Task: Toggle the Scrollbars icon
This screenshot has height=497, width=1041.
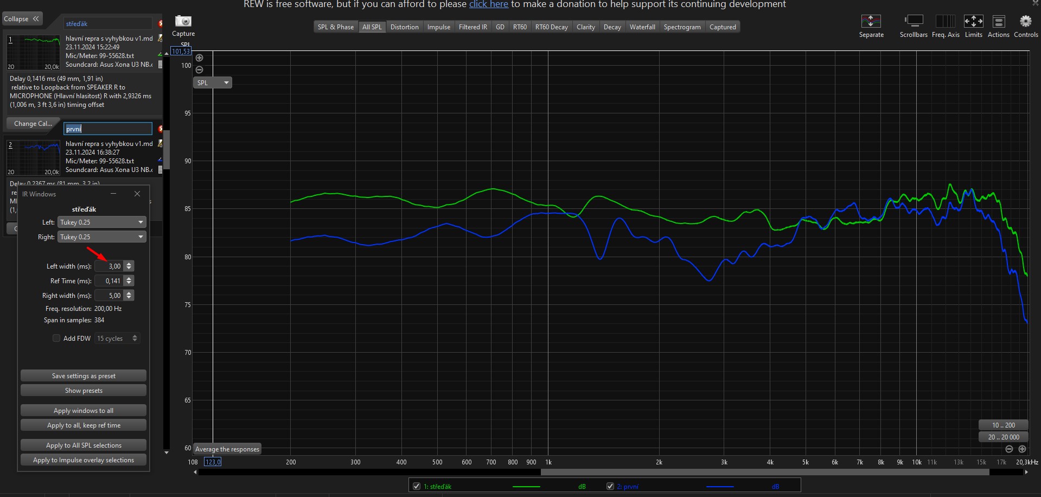Action: tap(914, 21)
